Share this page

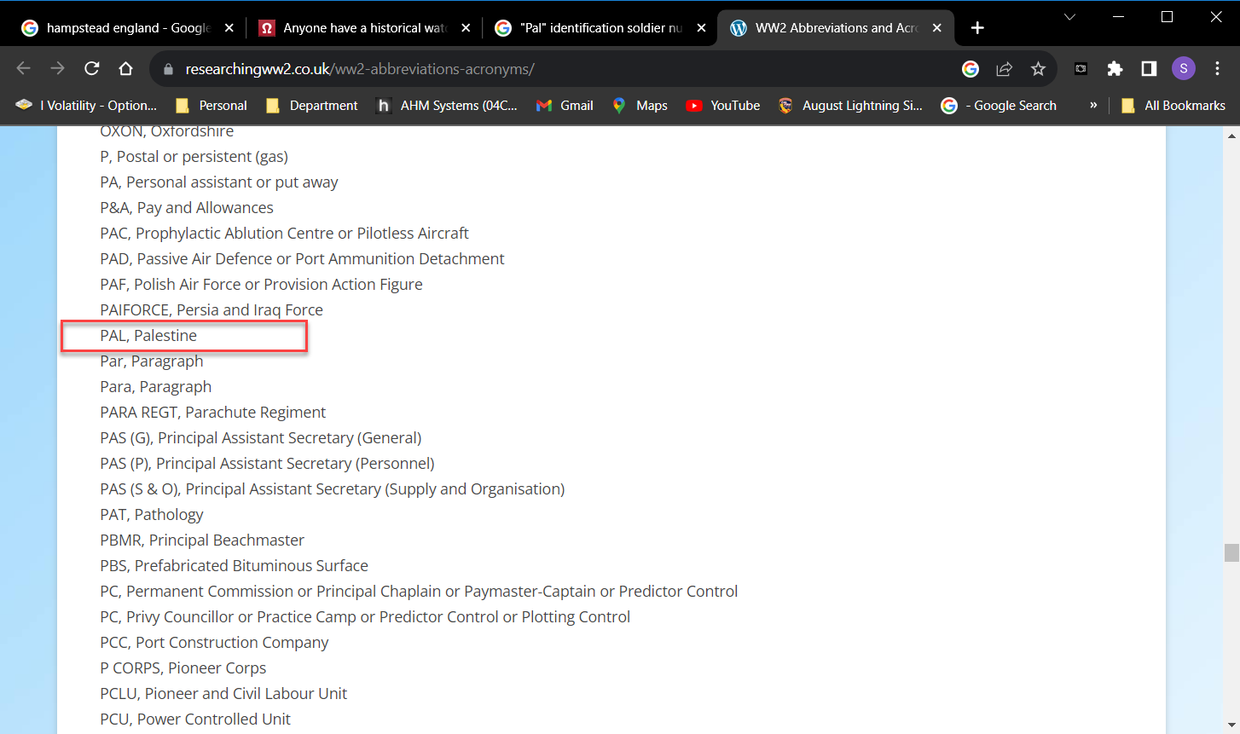tap(1004, 69)
